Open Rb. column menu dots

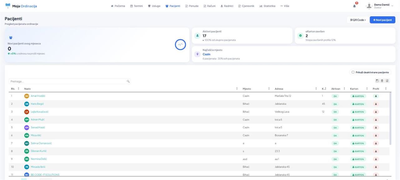click(x=18, y=89)
